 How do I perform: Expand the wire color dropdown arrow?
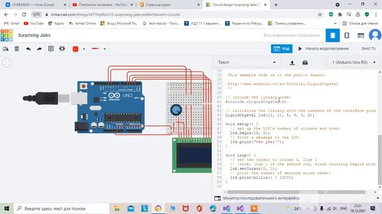pos(84,49)
